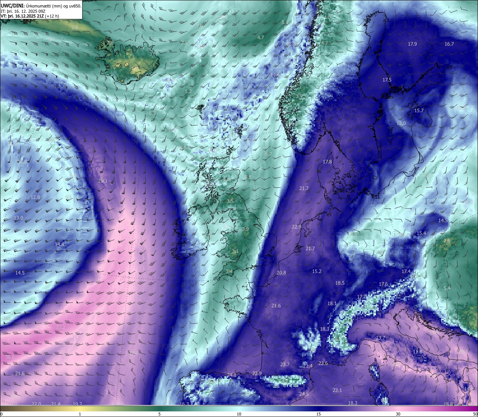The width and height of the screenshot is (478, 417).
Task: Click the 3.4 value over England
Action: tap(229, 271)
